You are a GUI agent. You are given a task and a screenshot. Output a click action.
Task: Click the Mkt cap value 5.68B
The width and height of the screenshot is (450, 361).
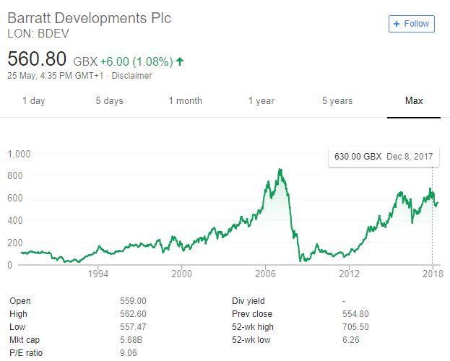pos(131,339)
